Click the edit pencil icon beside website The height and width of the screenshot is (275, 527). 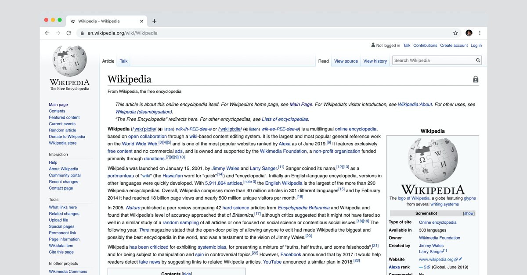tap(461, 259)
